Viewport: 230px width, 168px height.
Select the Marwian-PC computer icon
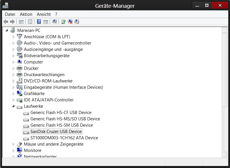coord(13,30)
